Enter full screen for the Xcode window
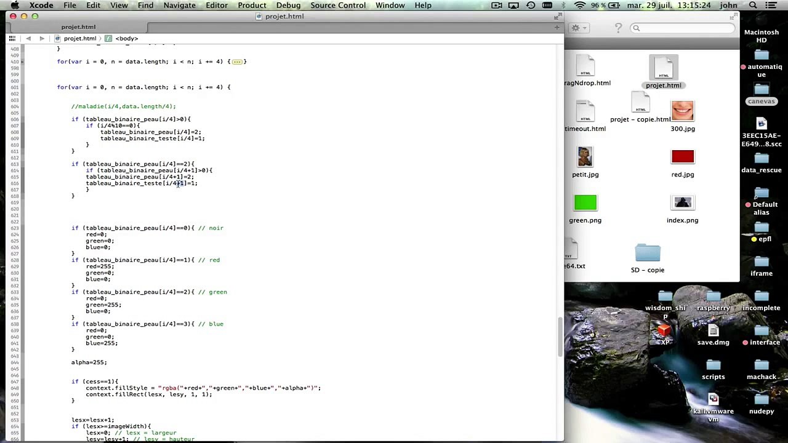The height and width of the screenshot is (443, 788). click(x=557, y=16)
